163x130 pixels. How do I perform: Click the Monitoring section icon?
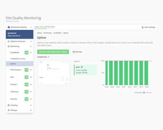point(8,46)
